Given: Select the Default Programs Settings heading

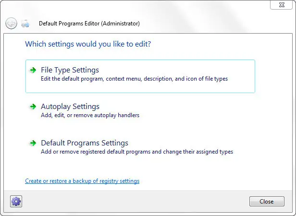Looking at the screenshot, I should point(85,143).
